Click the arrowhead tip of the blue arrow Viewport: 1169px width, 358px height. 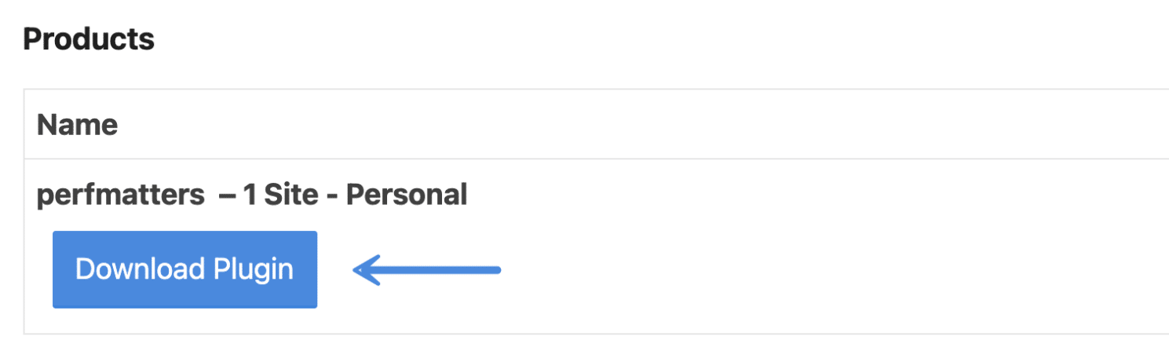pyautogui.click(x=356, y=271)
